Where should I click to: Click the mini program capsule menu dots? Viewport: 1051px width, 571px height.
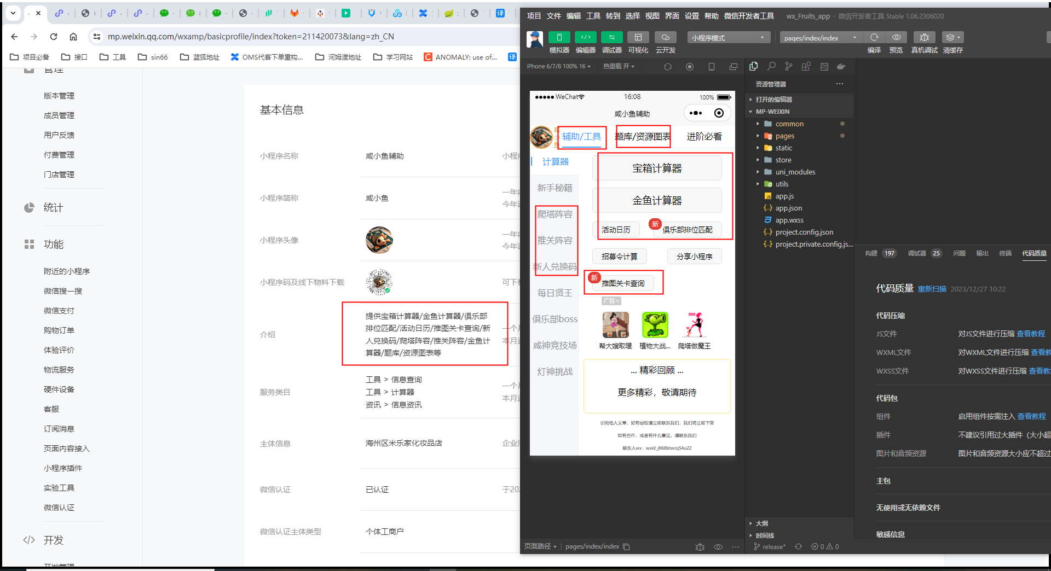pyautogui.click(x=696, y=113)
